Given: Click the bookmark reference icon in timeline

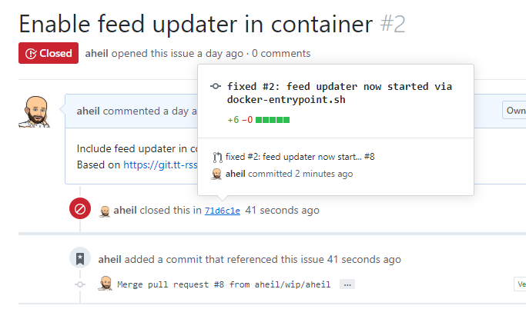Looking at the screenshot, I should coord(80,258).
